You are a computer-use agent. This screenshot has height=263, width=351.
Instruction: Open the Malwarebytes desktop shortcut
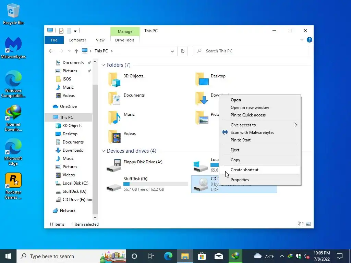tap(13, 48)
